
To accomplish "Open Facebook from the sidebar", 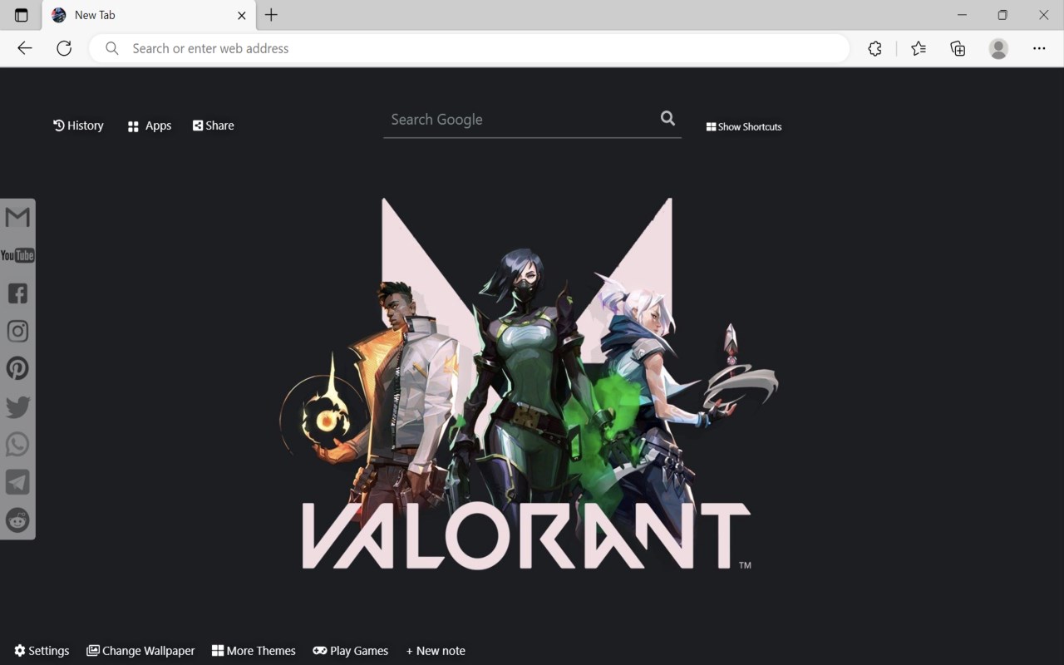I will (x=17, y=293).
